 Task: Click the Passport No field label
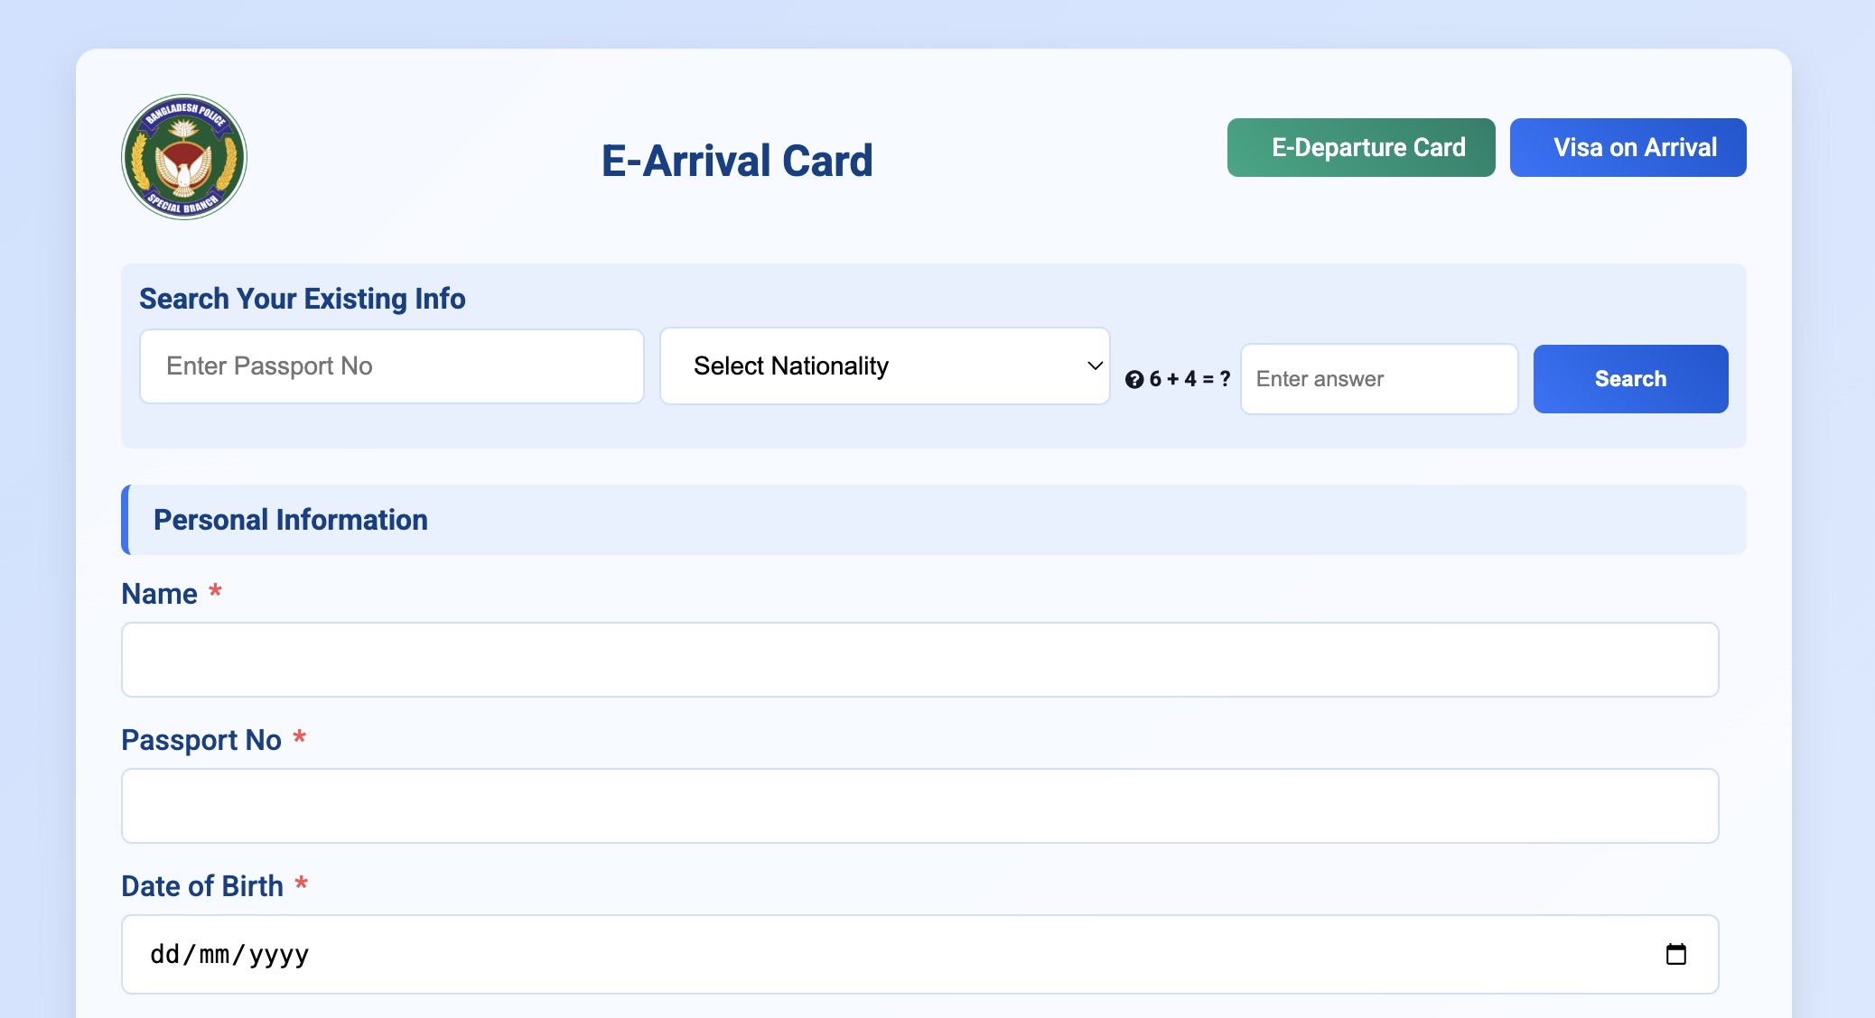click(x=201, y=740)
